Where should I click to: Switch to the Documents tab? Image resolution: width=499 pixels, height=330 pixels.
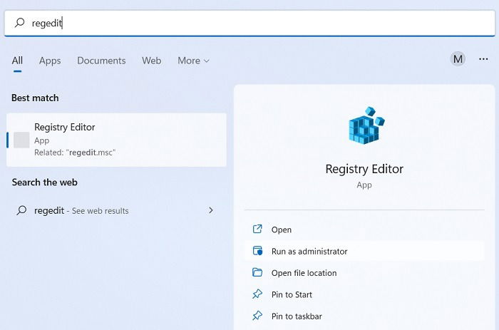pos(101,61)
